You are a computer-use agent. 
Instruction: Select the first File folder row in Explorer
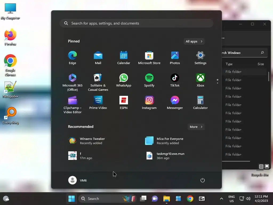click(x=244, y=72)
